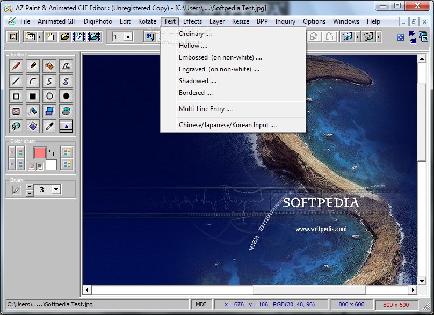Click the diagonal shrink arrows icon
This screenshot has width=434, height=315.
point(413,37)
